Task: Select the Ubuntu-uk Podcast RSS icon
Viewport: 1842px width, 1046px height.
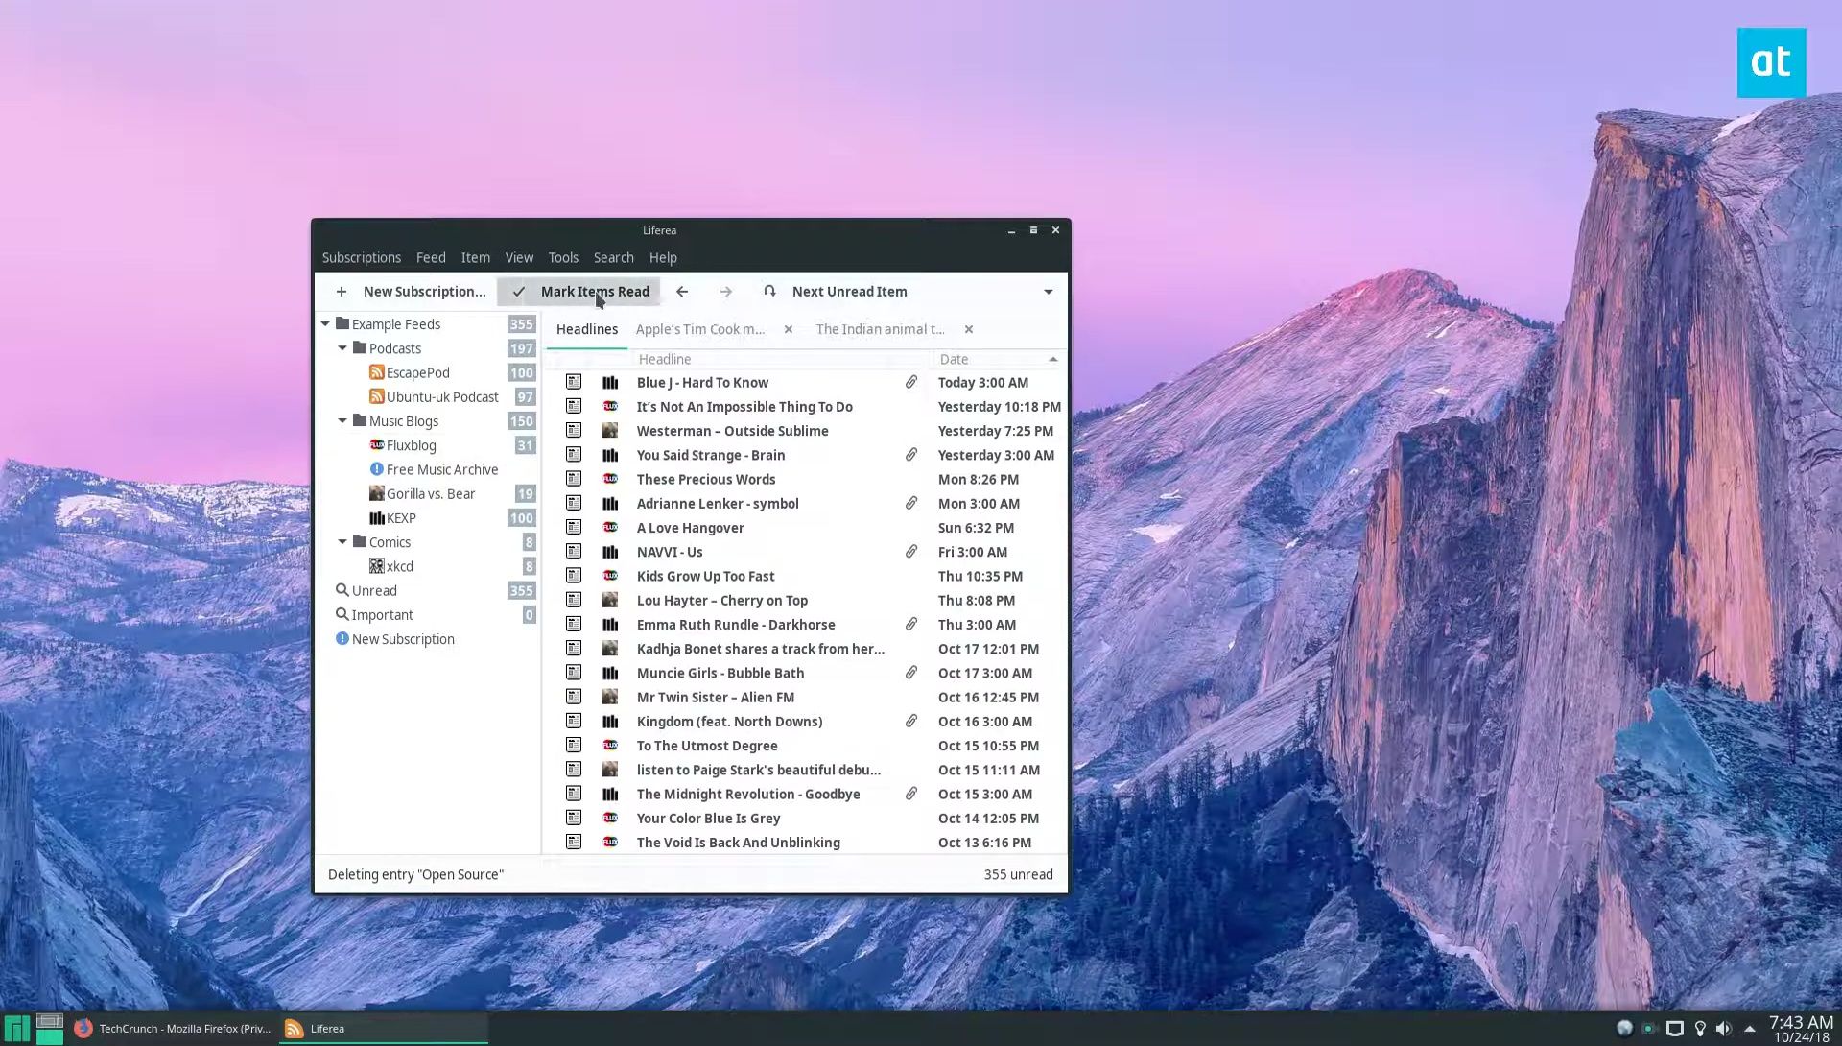Action: pyautogui.click(x=377, y=396)
